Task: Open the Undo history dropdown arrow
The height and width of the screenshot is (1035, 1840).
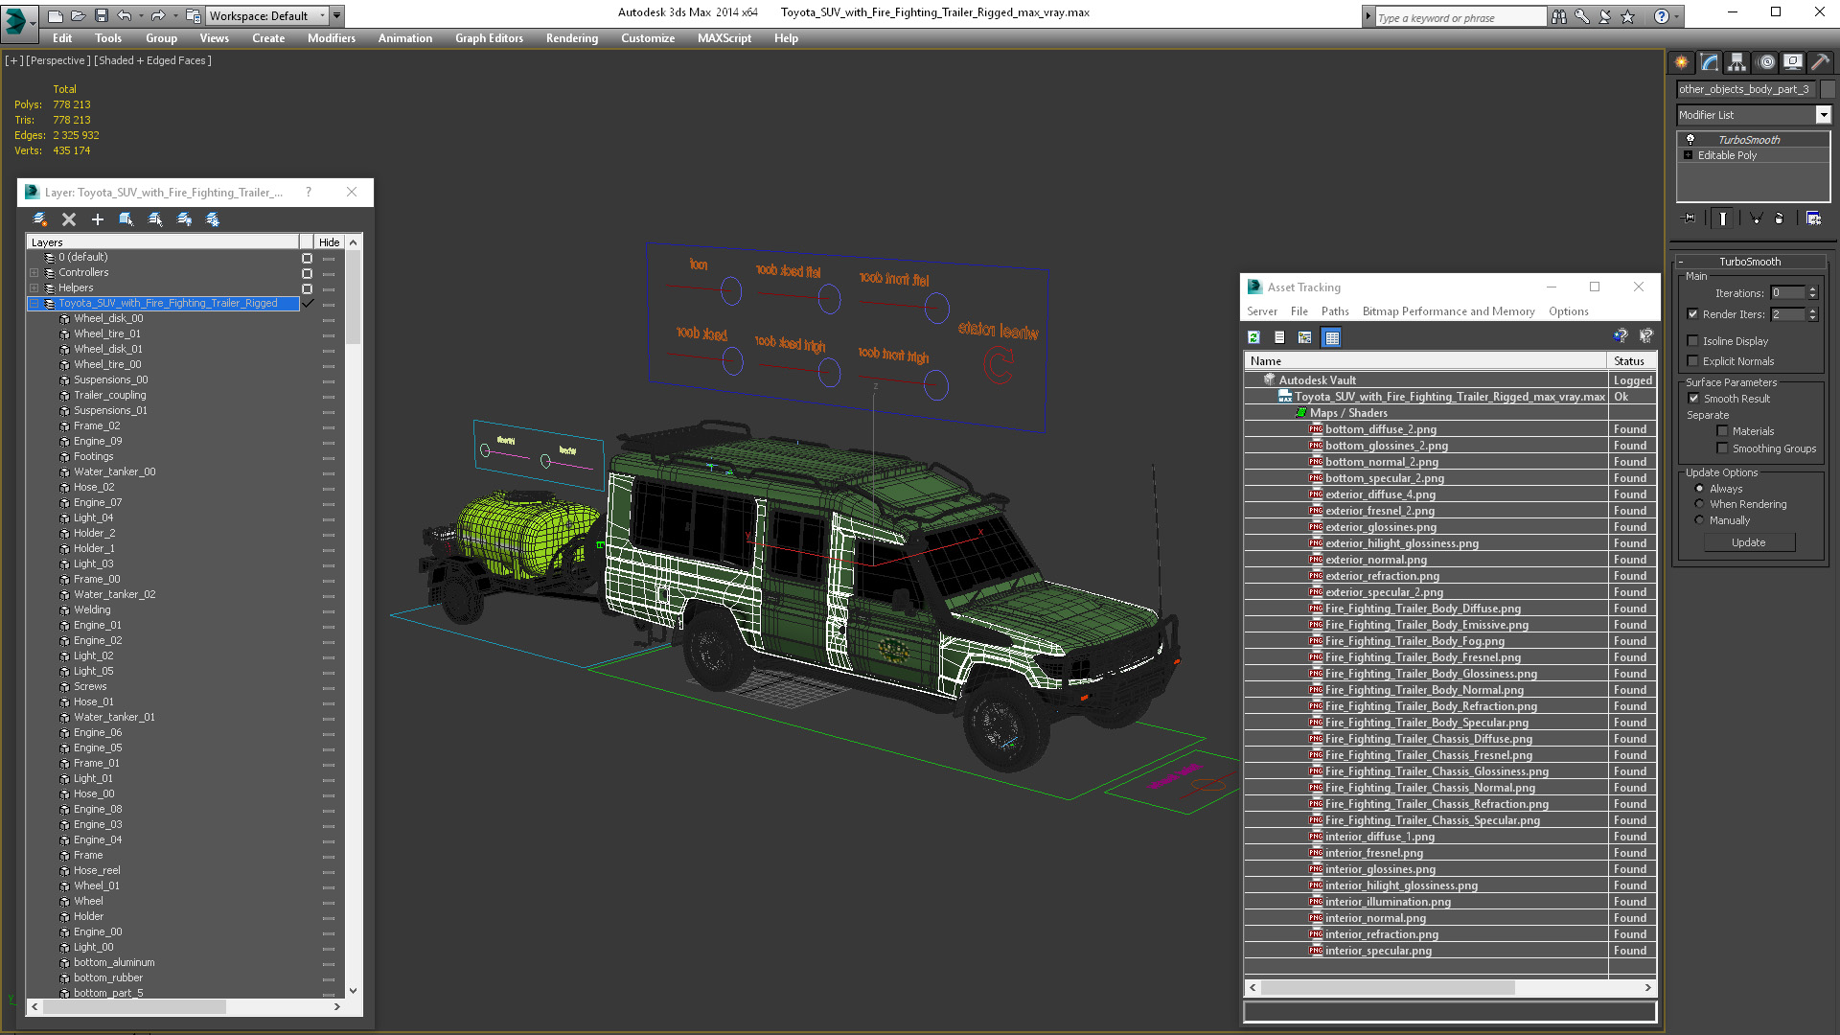Action: click(140, 16)
